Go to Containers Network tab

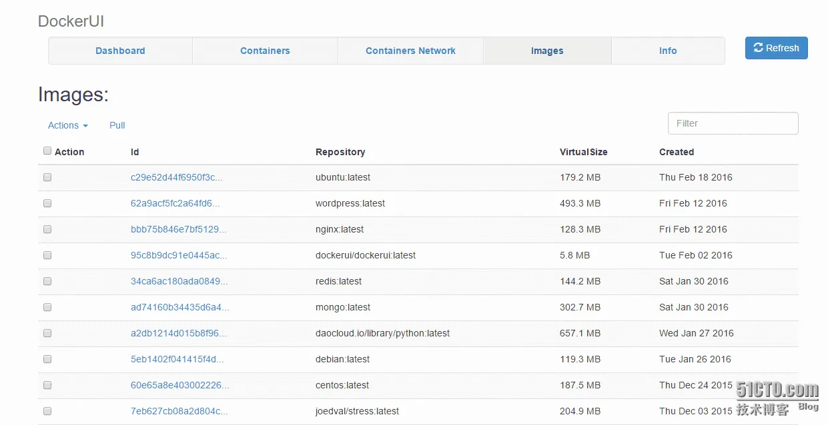coord(410,51)
